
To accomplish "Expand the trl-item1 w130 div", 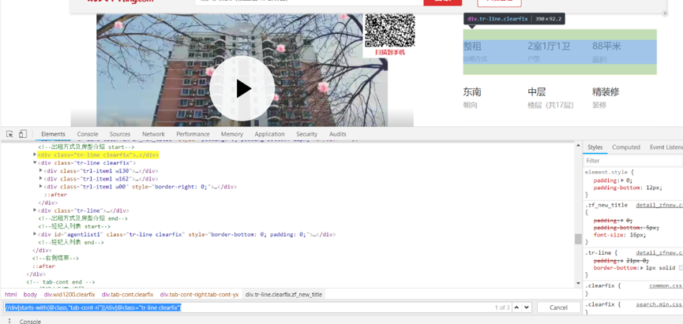I will click(41, 170).
